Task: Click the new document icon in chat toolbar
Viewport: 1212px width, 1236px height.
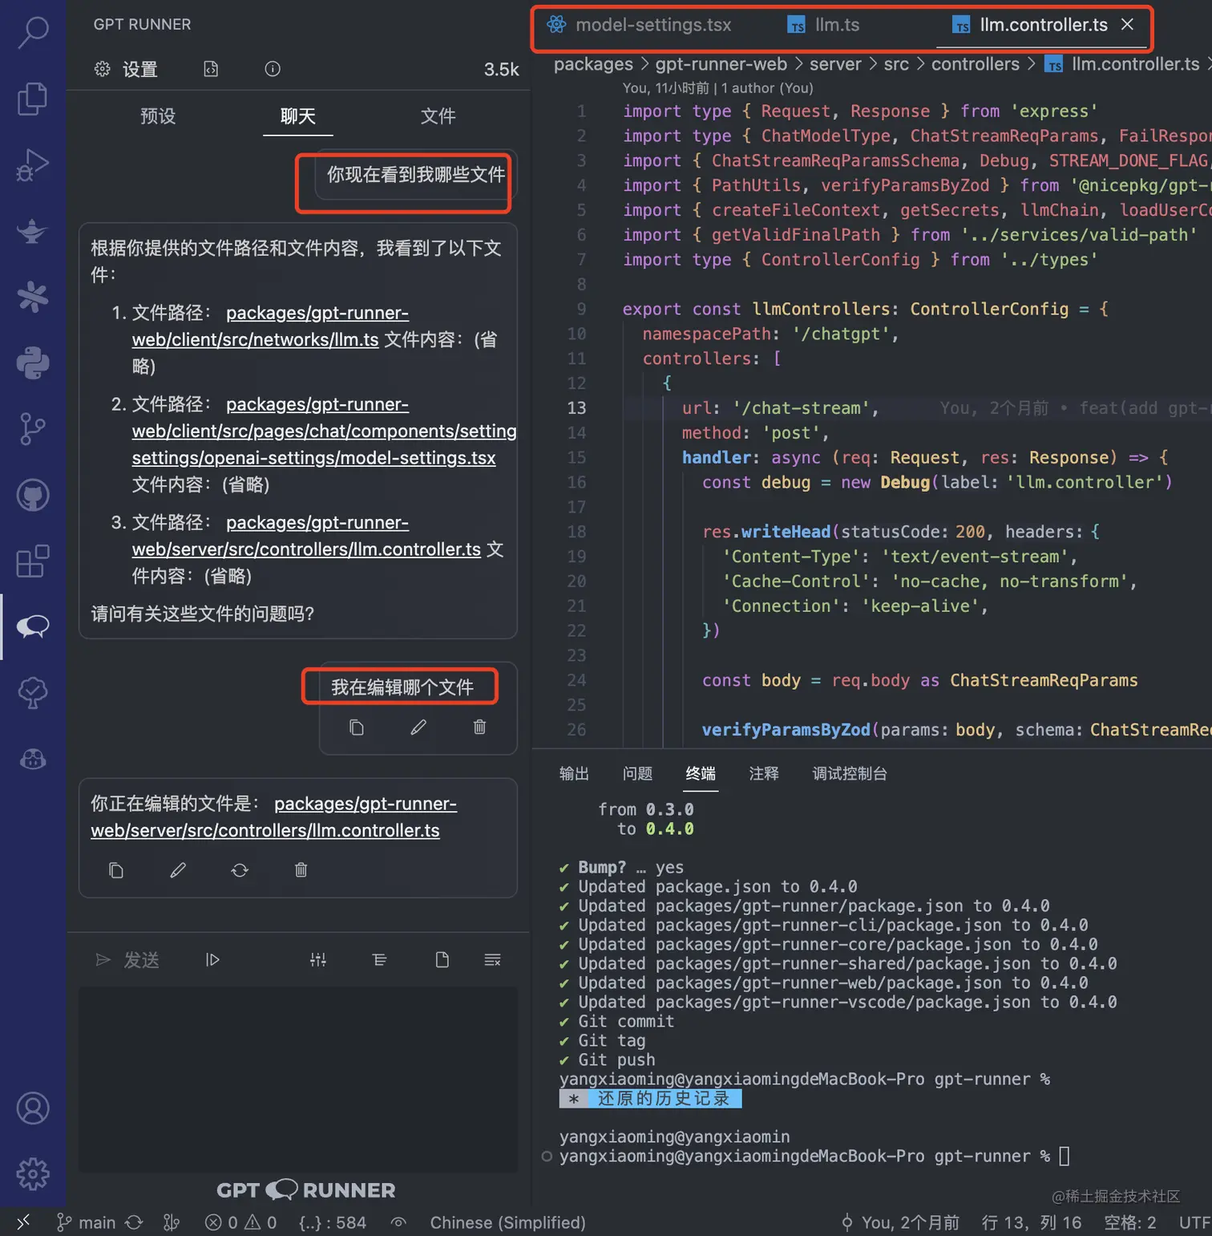Action: [x=442, y=960]
